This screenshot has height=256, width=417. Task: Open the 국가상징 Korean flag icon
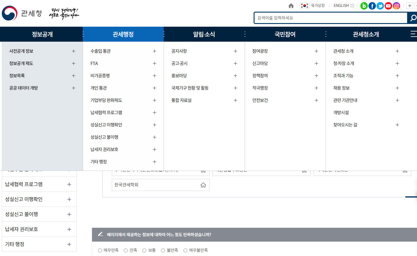pos(304,5)
